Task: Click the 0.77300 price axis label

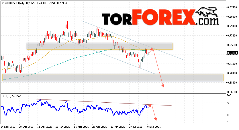Action: coord(232,36)
